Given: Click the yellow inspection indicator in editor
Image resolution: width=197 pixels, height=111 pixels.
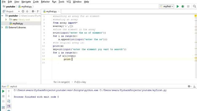Looking at the screenshot, I should click(x=195, y=16).
